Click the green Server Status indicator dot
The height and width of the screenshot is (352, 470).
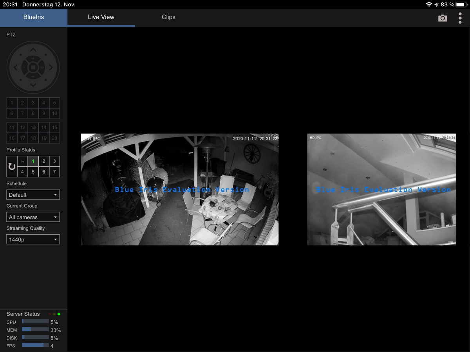59,314
